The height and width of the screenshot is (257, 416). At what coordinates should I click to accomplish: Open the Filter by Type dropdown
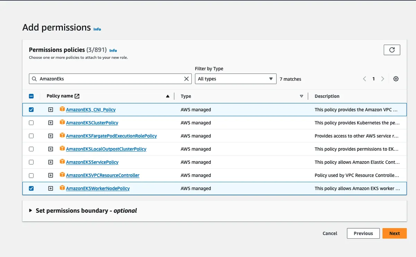(236, 79)
